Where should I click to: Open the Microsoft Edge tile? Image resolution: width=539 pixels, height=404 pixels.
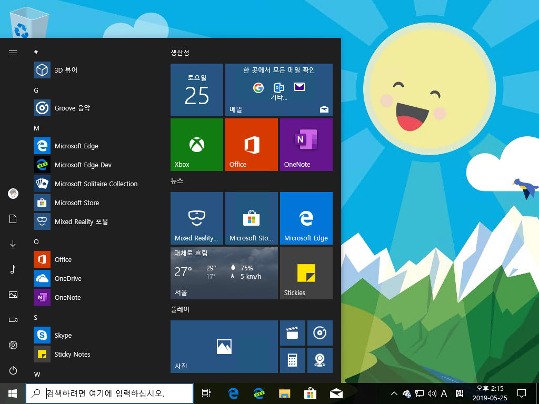point(306,218)
